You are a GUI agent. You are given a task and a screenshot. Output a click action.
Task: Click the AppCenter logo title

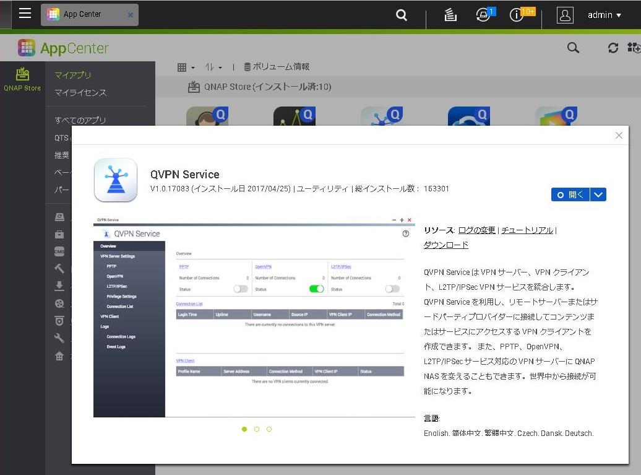point(63,48)
